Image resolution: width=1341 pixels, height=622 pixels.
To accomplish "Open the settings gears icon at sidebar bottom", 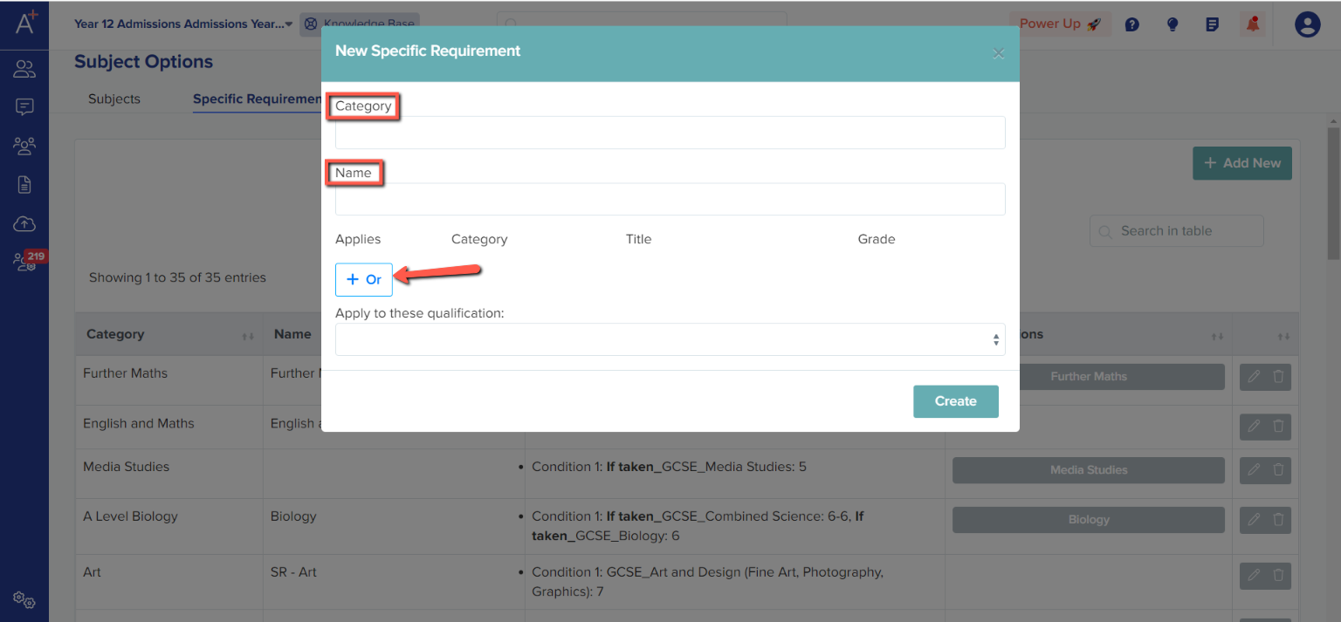I will pos(24,600).
